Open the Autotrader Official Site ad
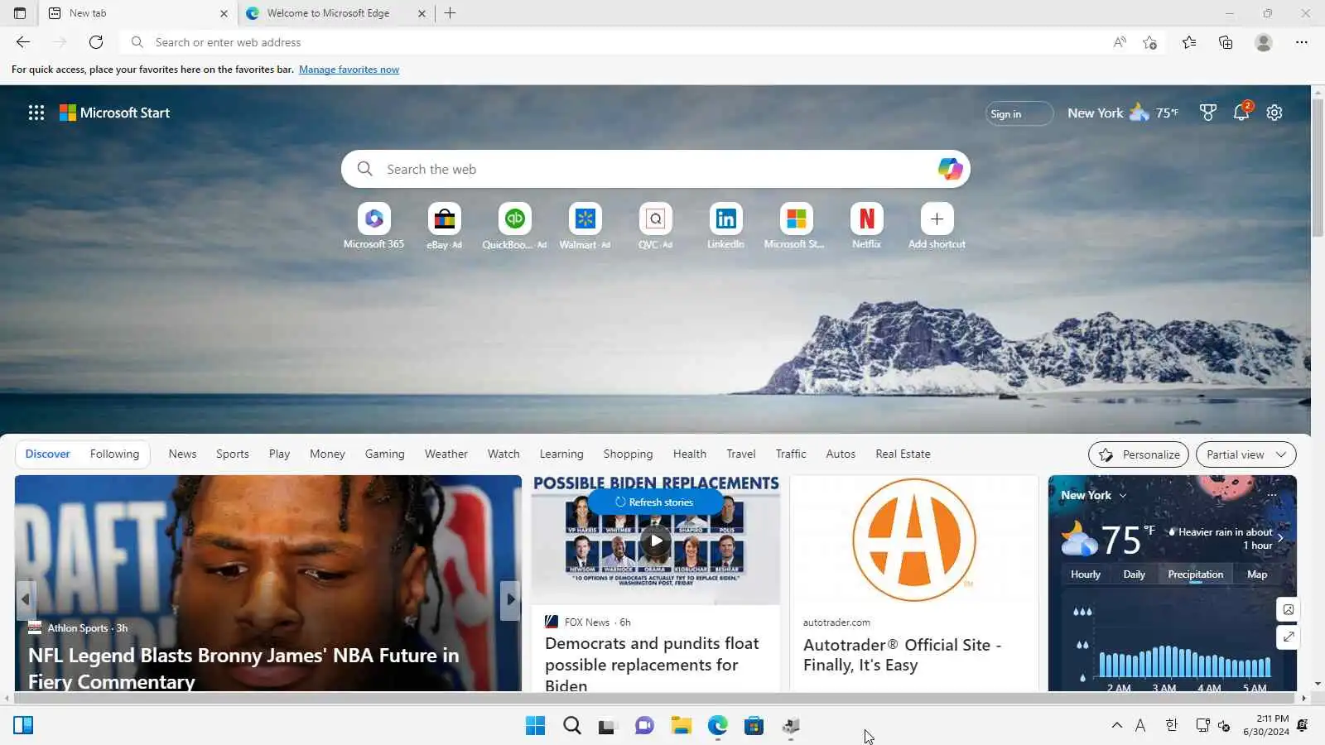Image resolution: width=1325 pixels, height=745 pixels. coord(902,655)
